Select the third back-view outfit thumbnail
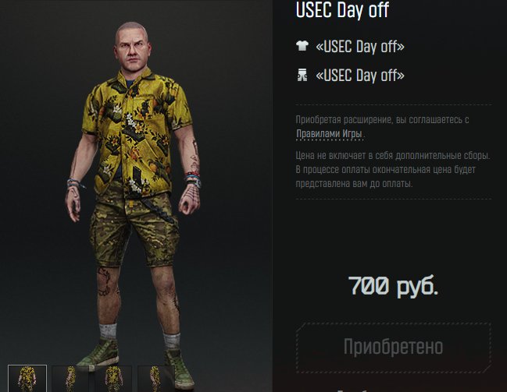Screen dimensions: 507x392 (113, 379)
